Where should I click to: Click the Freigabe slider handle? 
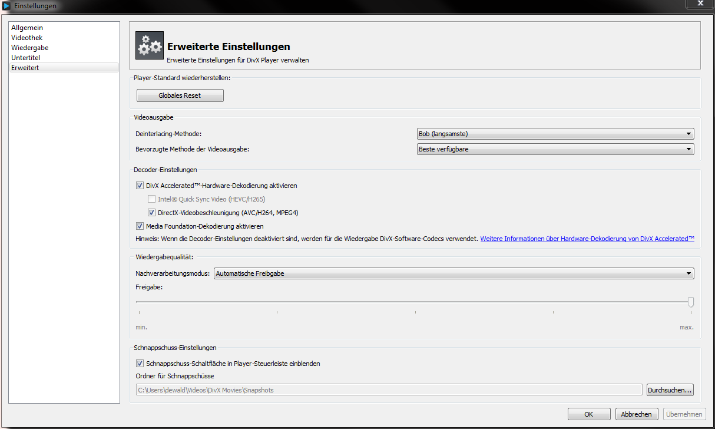click(x=691, y=302)
